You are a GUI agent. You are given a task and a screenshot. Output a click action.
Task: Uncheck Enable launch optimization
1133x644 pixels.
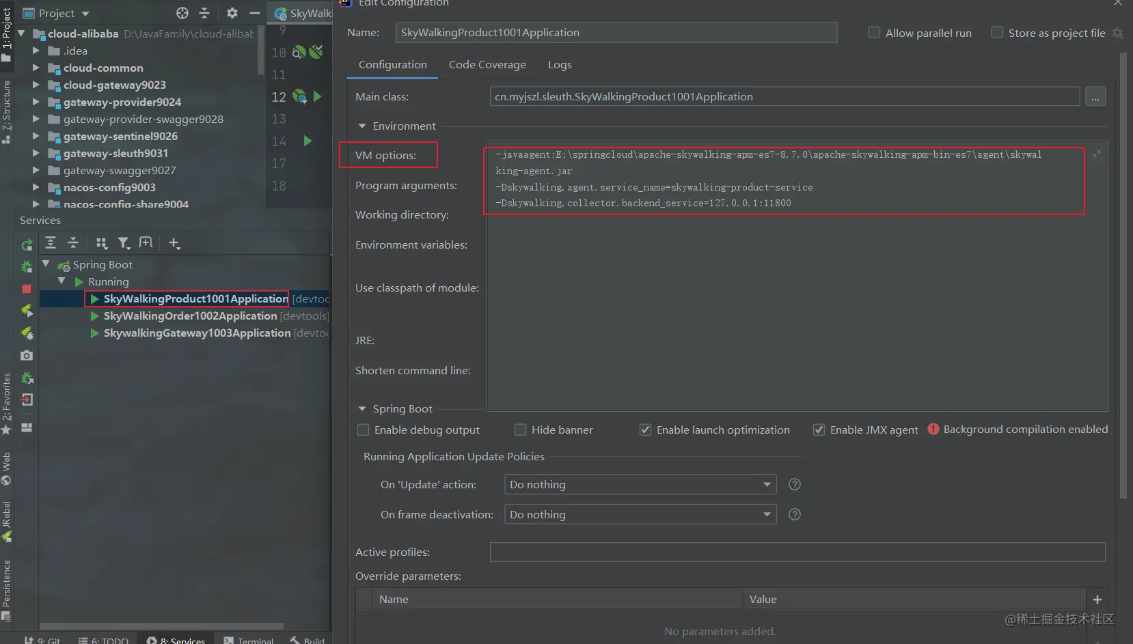point(645,430)
